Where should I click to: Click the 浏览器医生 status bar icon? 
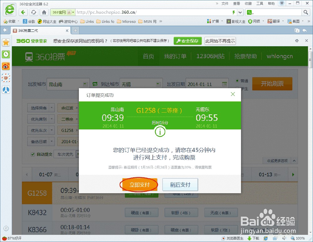(232, 238)
